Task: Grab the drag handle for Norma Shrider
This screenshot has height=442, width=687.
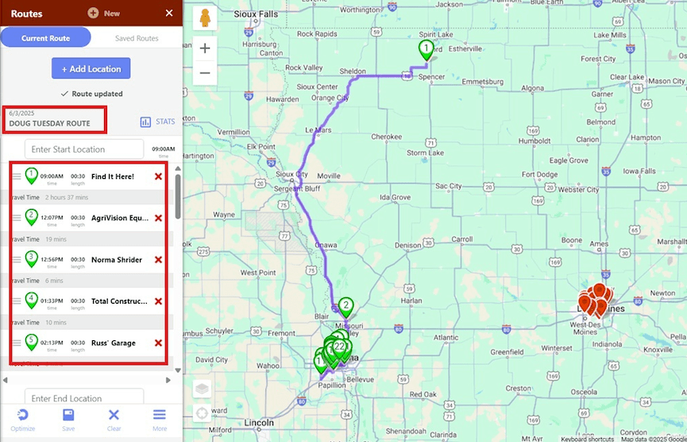Action: (x=17, y=260)
